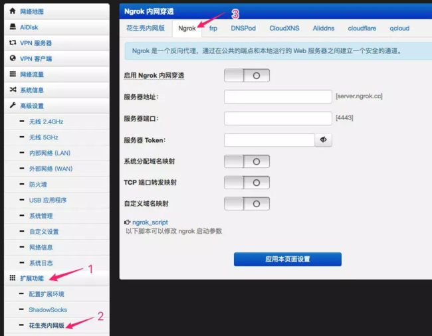The height and width of the screenshot is (336, 432).
Task: Click the AiDisk disk icon
Action: click(x=13, y=27)
